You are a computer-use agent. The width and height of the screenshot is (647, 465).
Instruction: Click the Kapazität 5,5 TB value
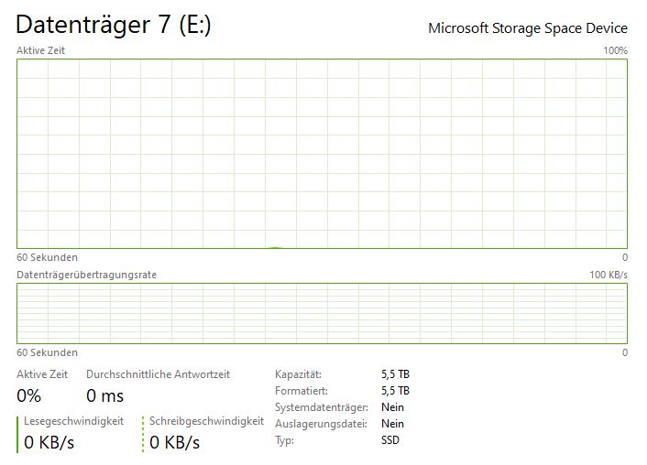[395, 374]
